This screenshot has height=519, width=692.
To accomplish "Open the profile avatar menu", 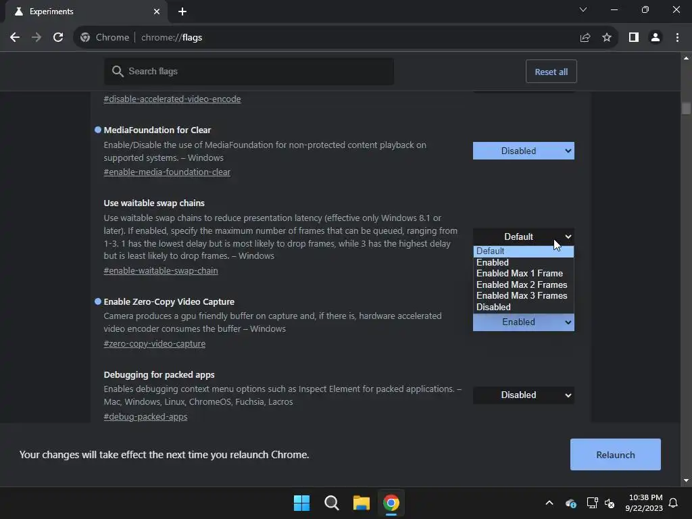I will pos(656,38).
